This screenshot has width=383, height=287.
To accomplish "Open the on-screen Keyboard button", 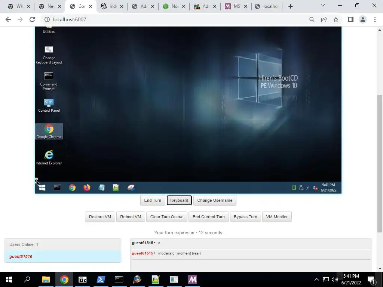I will (179, 200).
